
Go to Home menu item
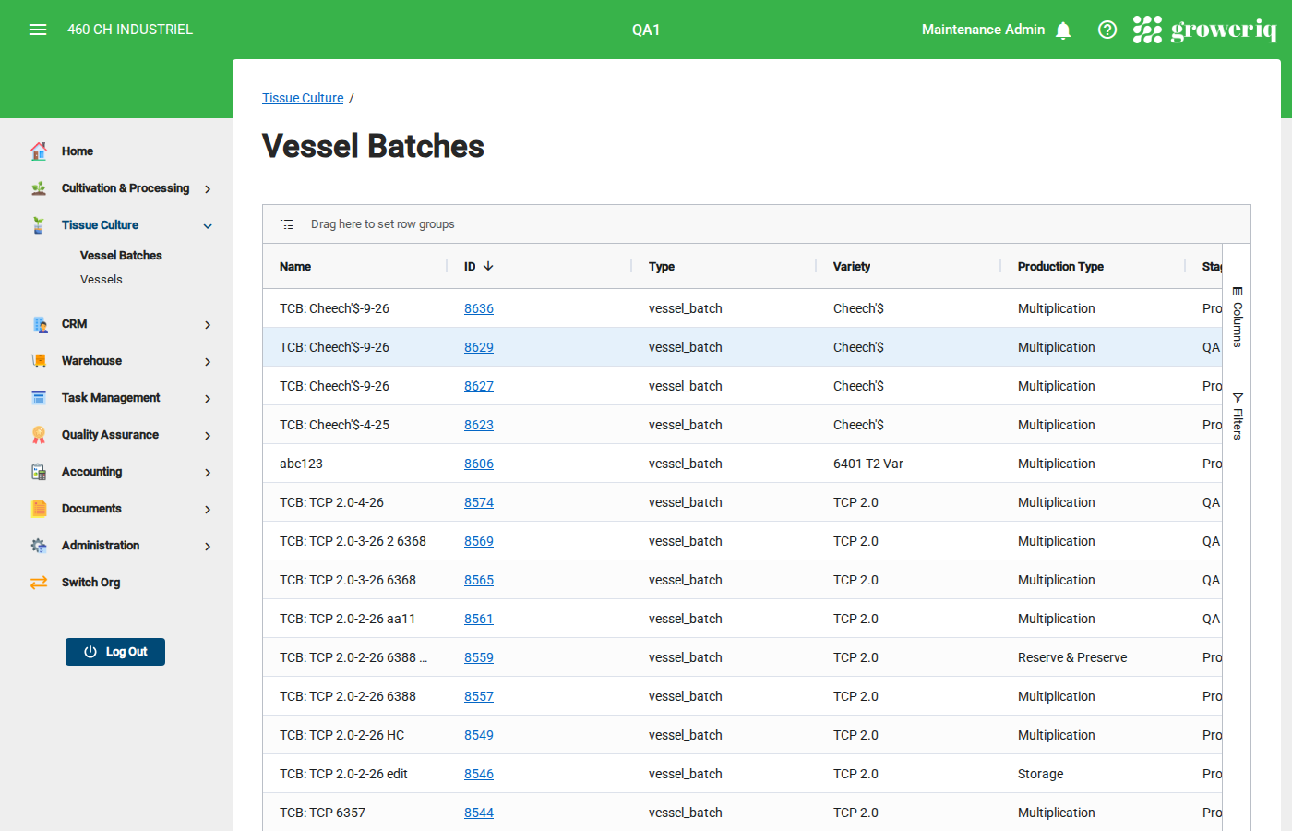click(x=78, y=151)
